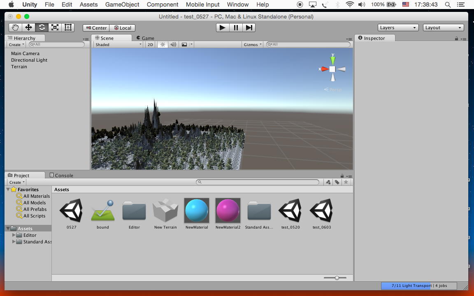Click the asset icon size slider
This screenshot has height=296, width=474.
tap(337, 278)
